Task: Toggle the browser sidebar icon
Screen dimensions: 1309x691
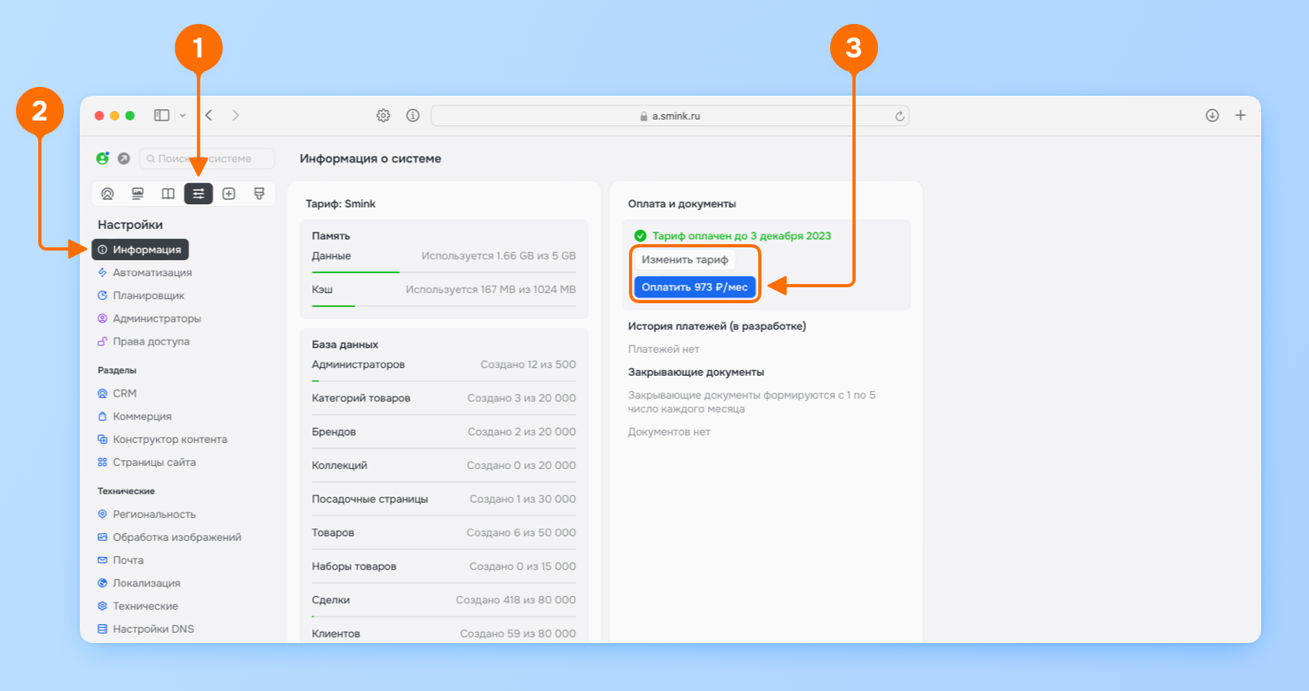Action: (162, 116)
